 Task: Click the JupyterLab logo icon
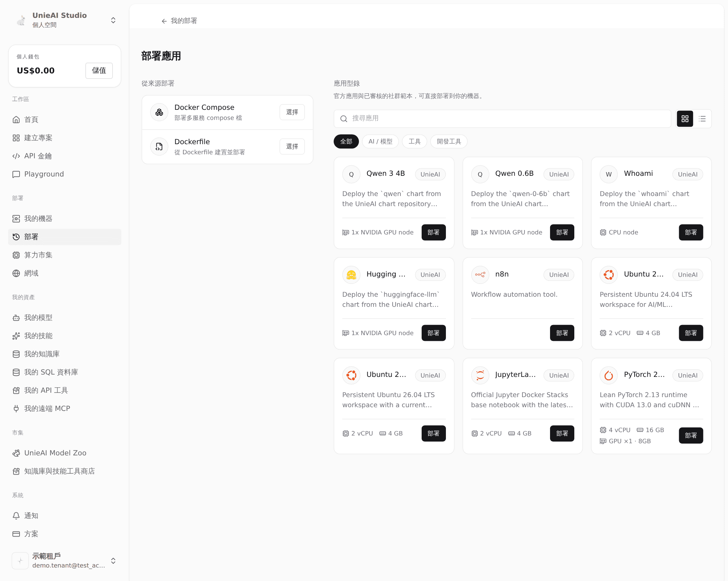click(480, 375)
